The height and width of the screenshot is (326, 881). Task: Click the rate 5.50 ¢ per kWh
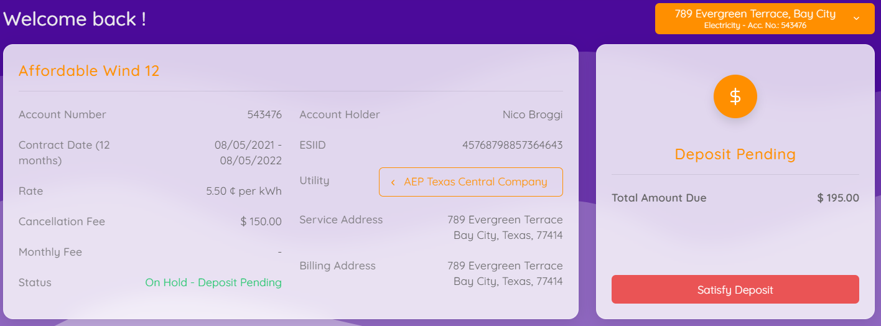[244, 191]
